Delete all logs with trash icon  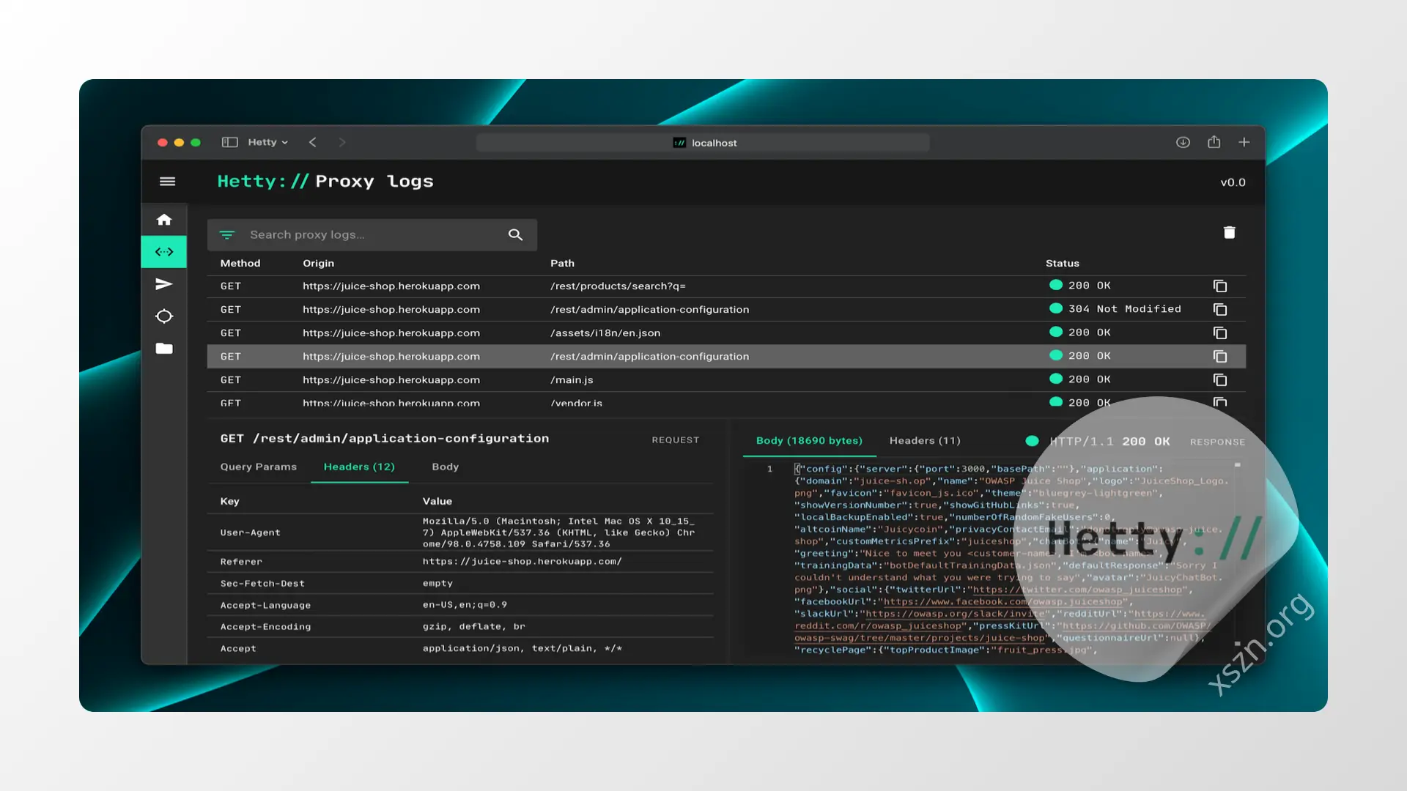1230,232
